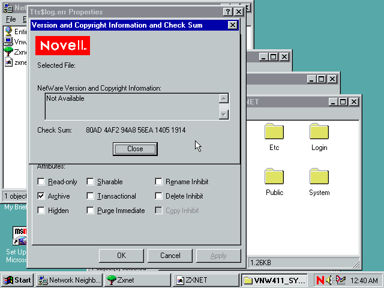This screenshot has height=288, width=384.
Task: Click the 12:40 AM taskbar clock
Action: click(364, 280)
